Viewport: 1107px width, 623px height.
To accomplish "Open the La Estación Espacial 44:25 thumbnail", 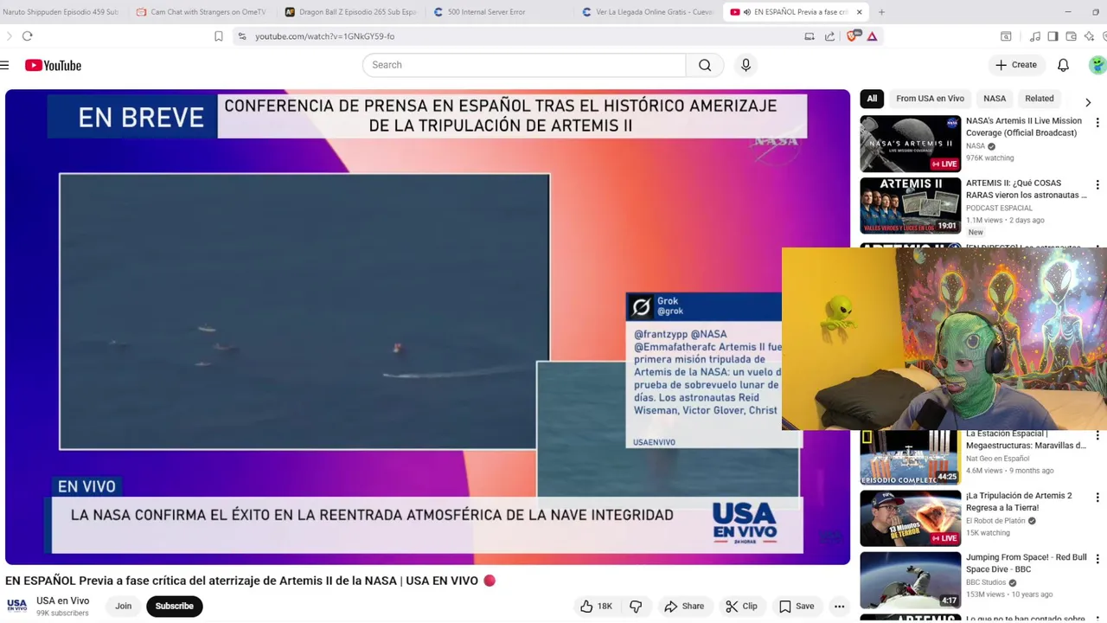I will (x=910, y=458).
